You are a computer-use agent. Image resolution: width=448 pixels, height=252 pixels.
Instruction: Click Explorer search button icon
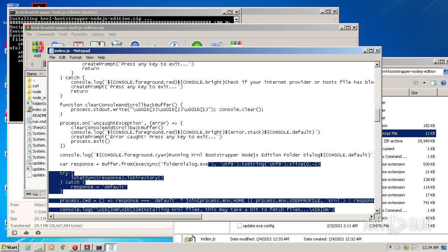click(446, 71)
